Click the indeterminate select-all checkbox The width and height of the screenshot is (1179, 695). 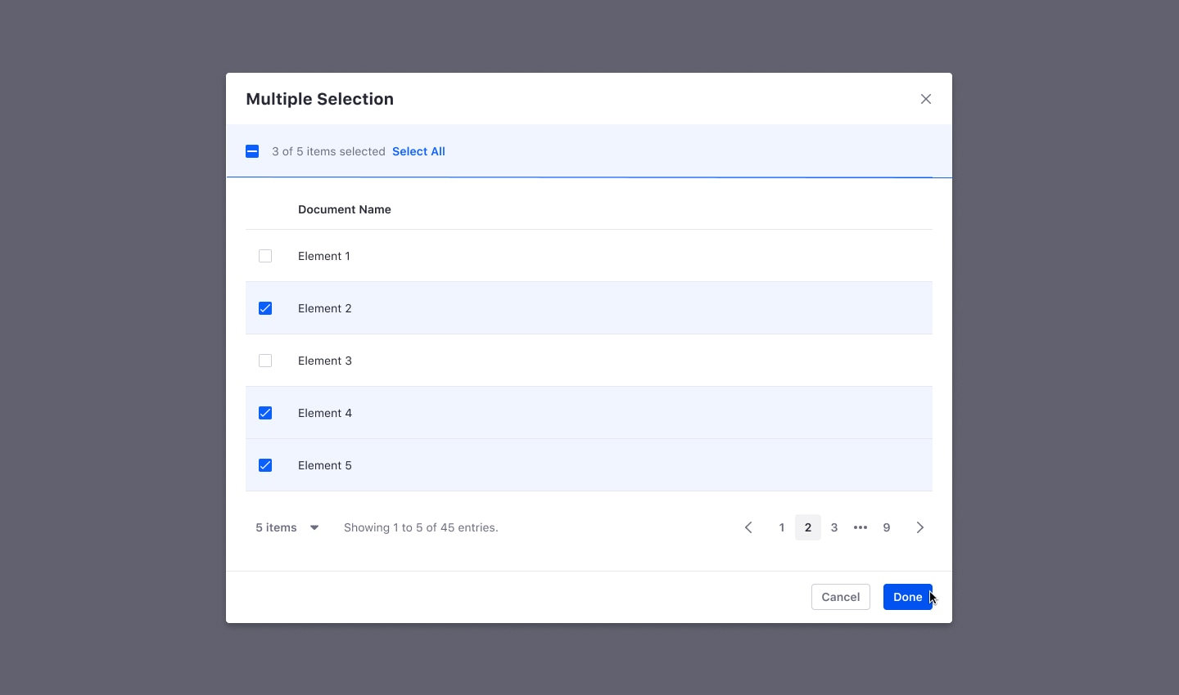[x=252, y=151]
